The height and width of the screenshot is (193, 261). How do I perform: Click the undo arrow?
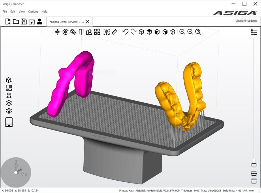click(x=125, y=32)
